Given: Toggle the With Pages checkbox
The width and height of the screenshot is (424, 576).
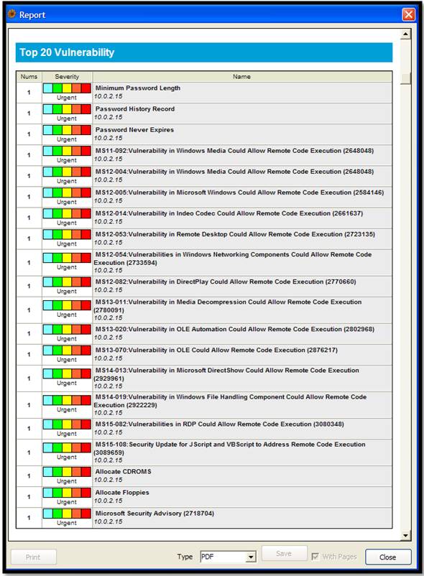Looking at the screenshot, I should [x=315, y=557].
